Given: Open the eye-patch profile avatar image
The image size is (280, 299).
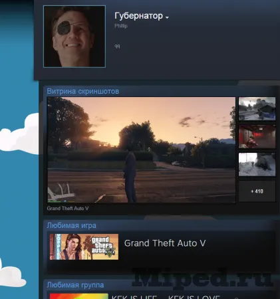Looking at the screenshot, I should tap(74, 37).
